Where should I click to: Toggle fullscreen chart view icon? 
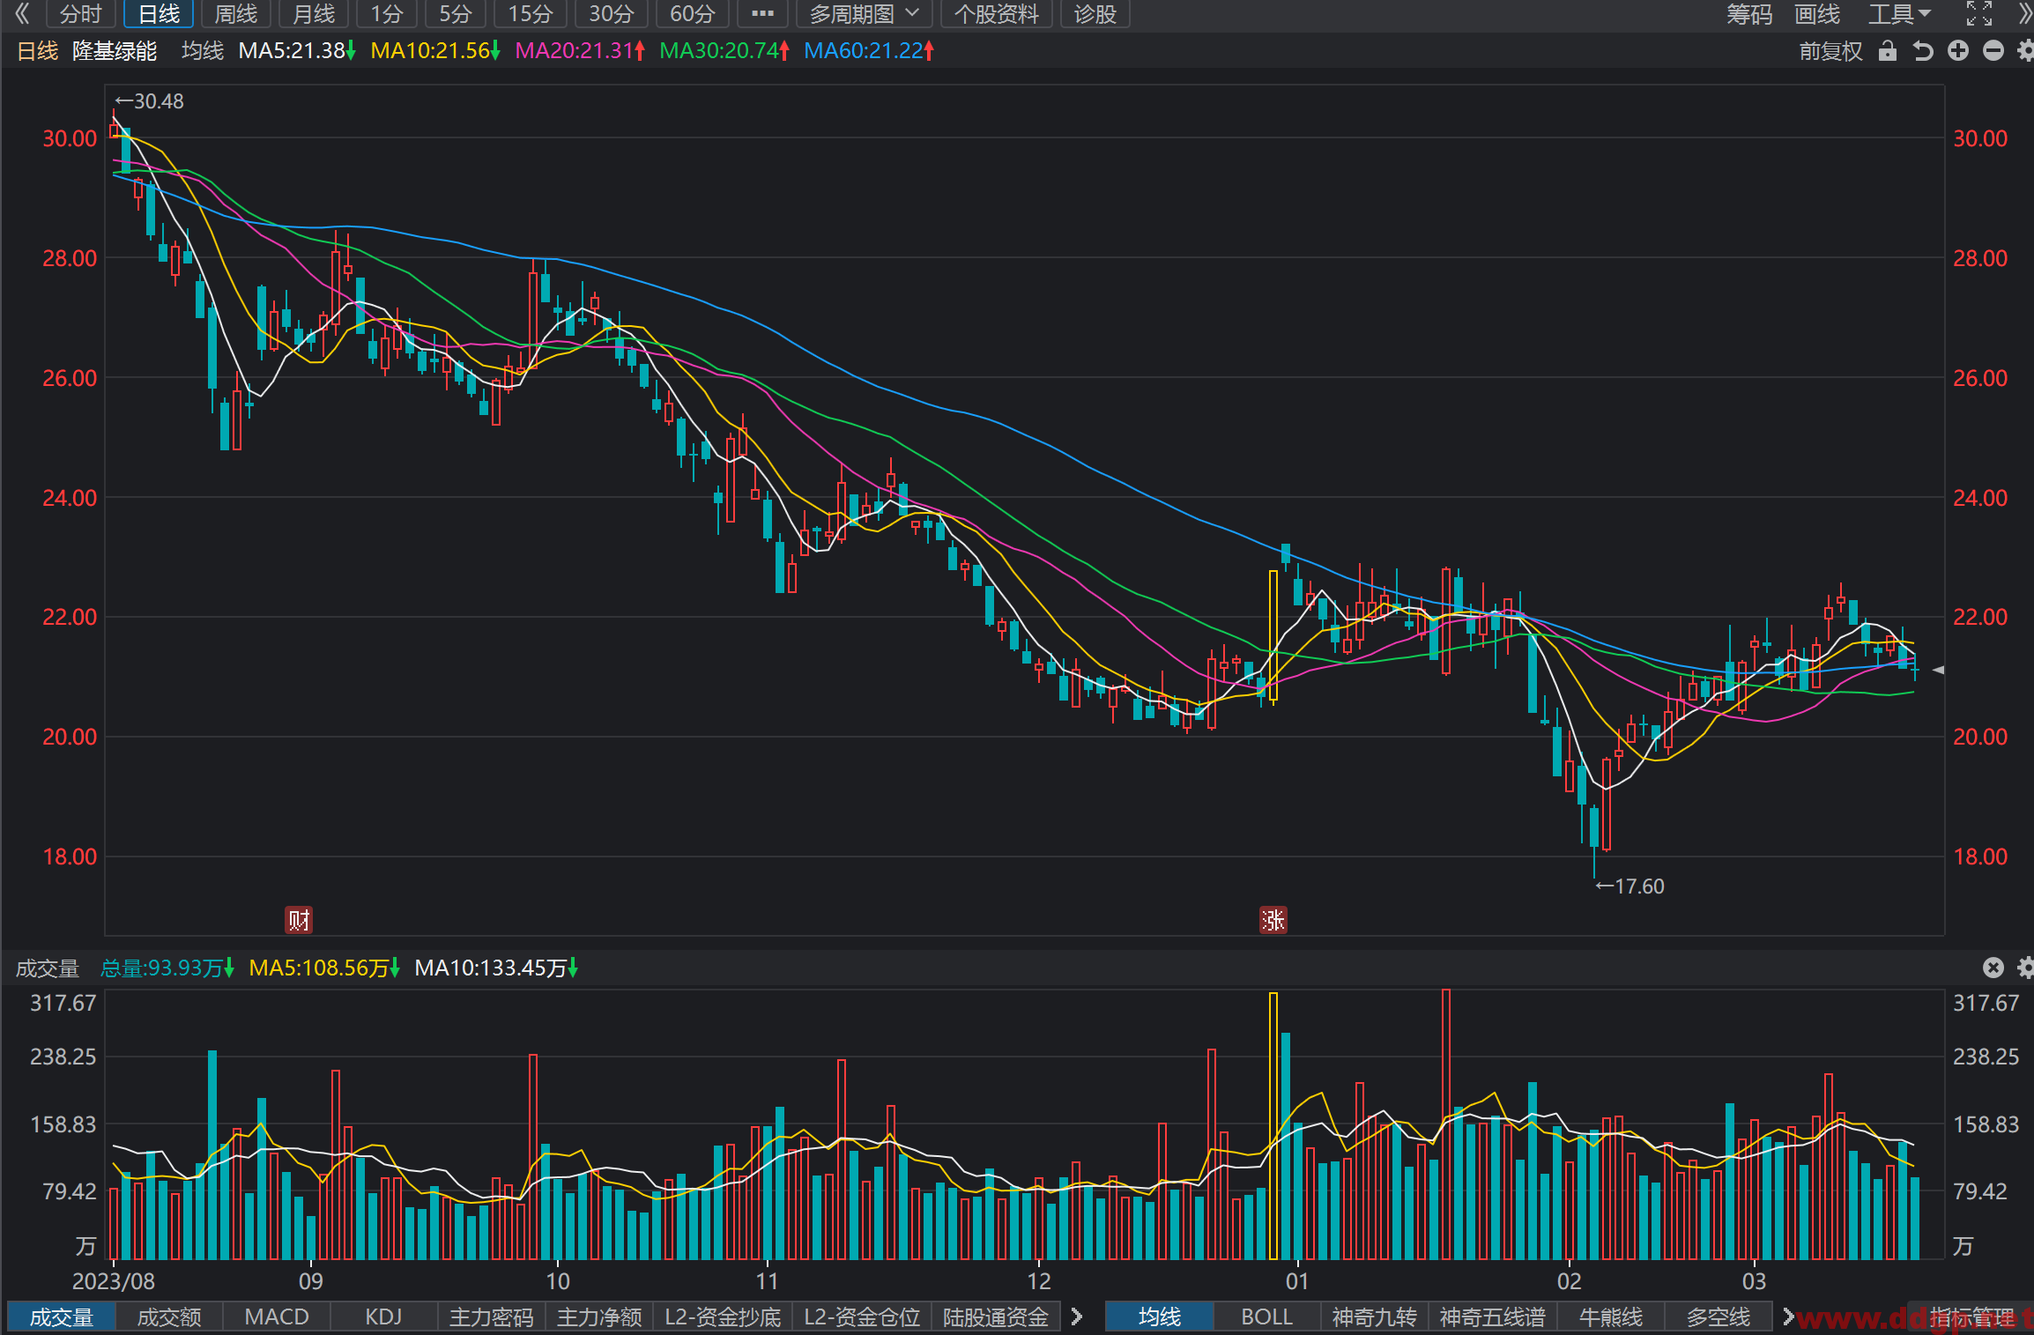1979,13
